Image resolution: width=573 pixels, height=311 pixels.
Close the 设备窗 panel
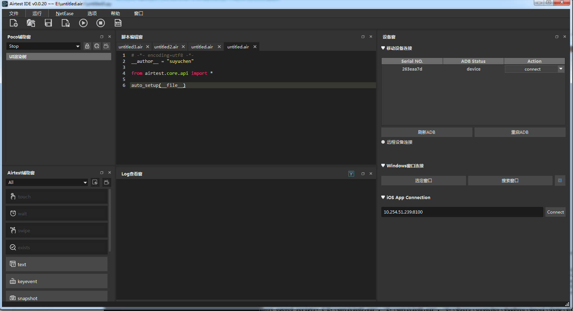point(565,37)
